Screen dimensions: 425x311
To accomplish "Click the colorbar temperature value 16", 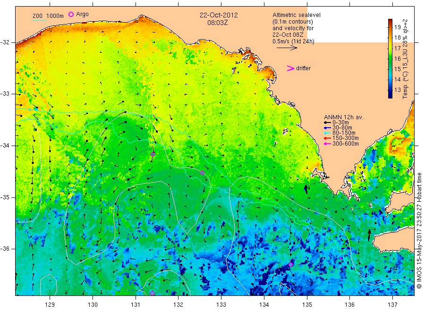I will 397,59.
